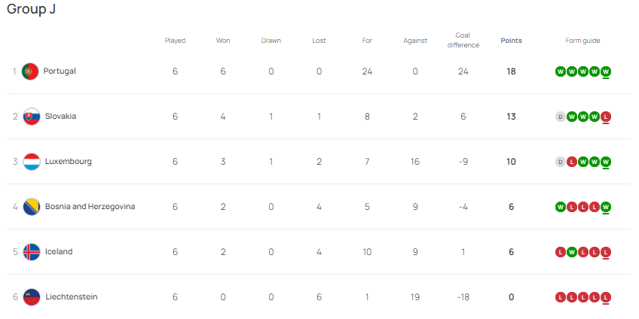Click the Portugal flag icon
The height and width of the screenshot is (319, 639).
pos(30,71)
